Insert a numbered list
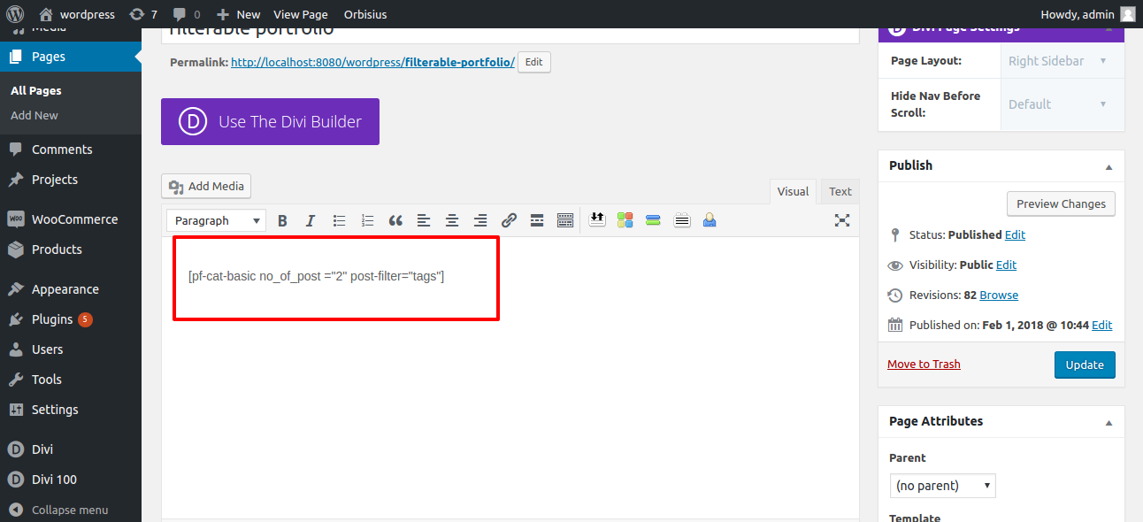Viewport: 1143px width, 522px height. [x=367, y=221]
